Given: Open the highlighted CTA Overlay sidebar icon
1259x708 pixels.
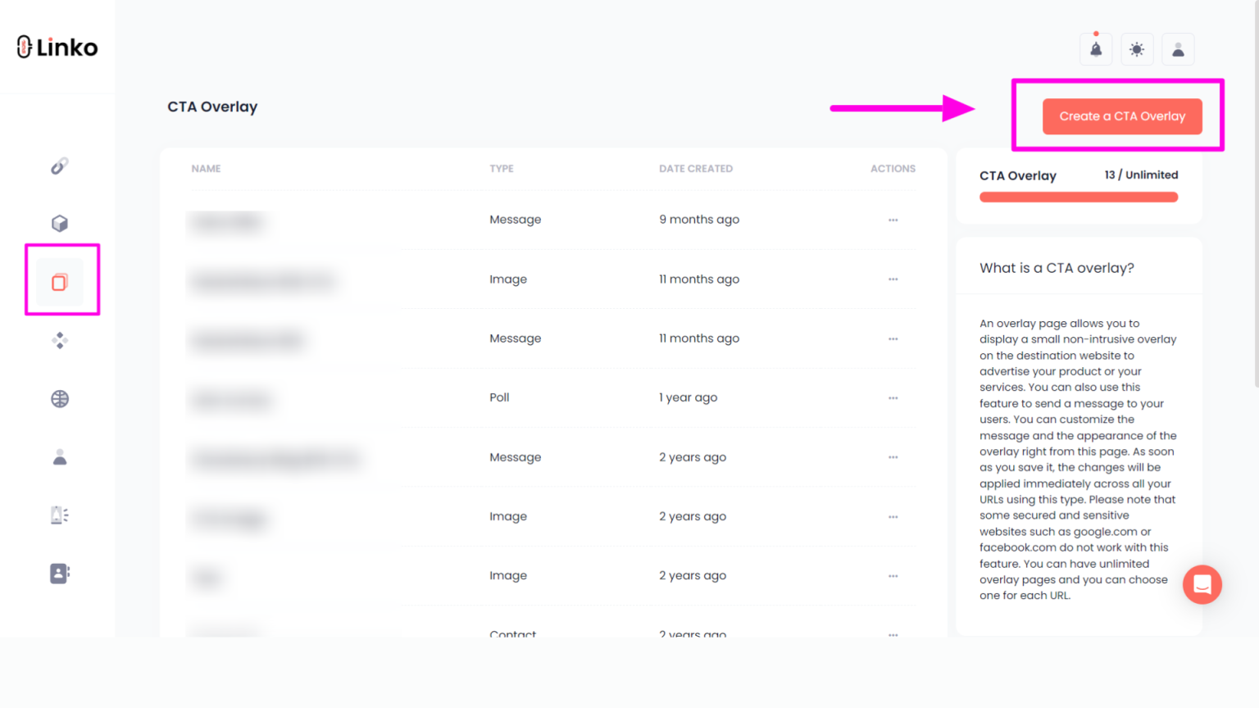Looking at the screenshot, I should pos(58,281).
